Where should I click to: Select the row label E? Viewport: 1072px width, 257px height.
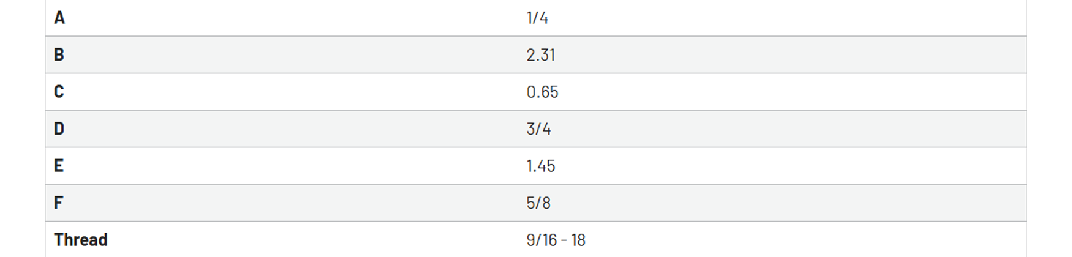click(59, 166)
